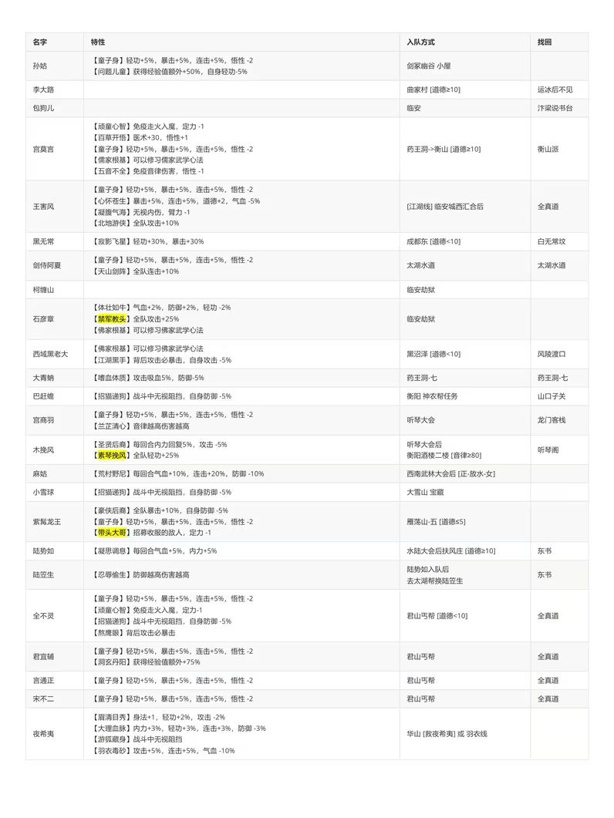The width and height of the screenshot is (614, 818).
Task: Click the 入队方式 column header
Action: [x=421, y=42]
